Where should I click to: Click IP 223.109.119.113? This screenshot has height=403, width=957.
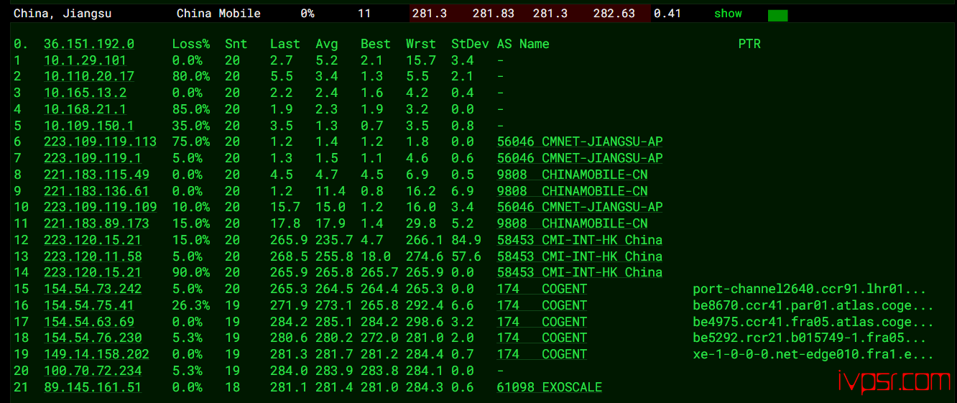[x=100, y=142]
